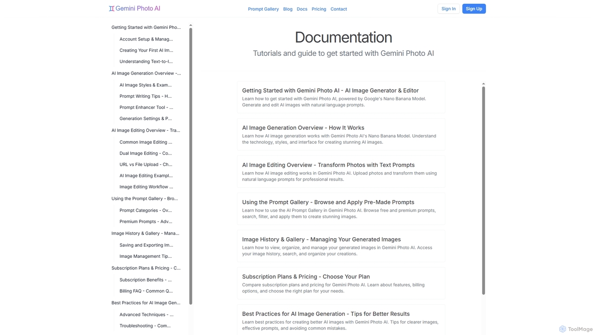
Task: Select sidebar item Account Setup & Manag...
Action: 146,39
